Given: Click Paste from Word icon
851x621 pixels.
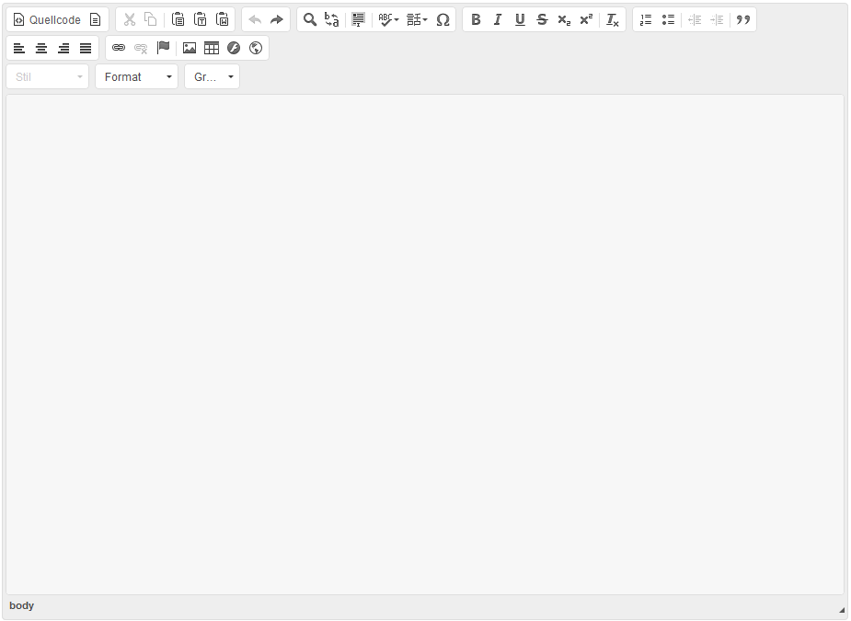Looking at the screenshot, I should pos(223,19).
